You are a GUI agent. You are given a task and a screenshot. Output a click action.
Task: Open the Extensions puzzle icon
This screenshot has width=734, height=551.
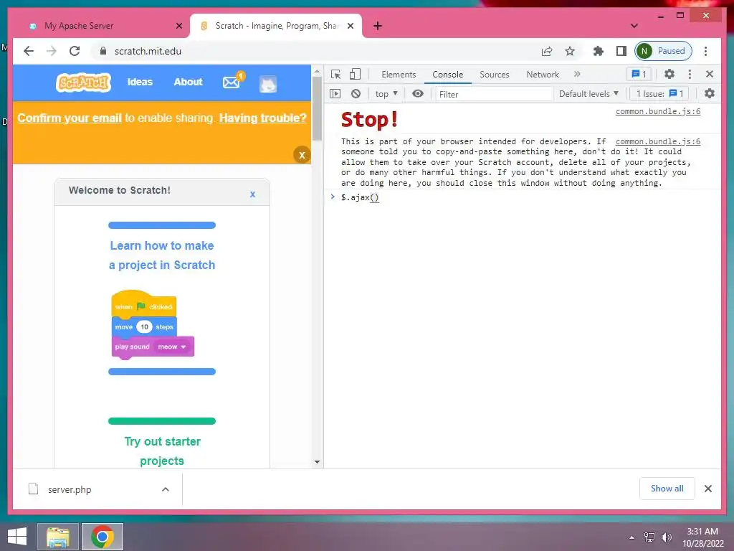(599, 51)
